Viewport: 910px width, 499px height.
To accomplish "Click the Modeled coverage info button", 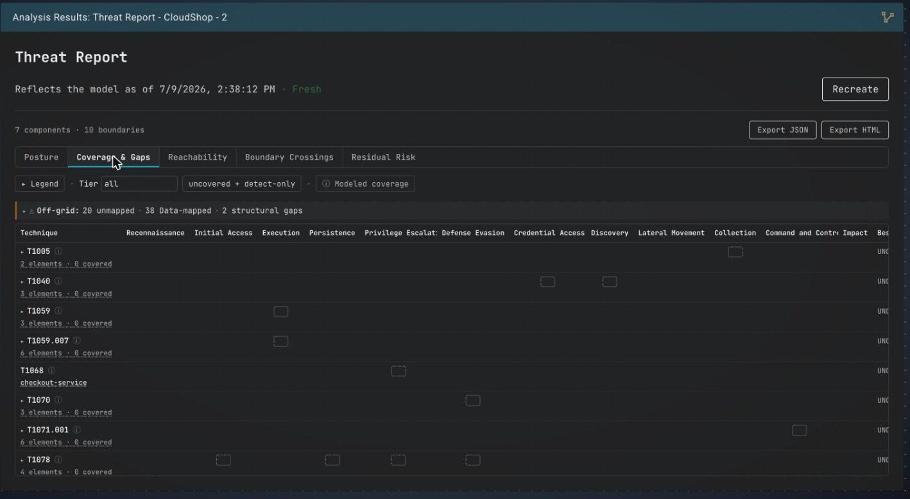I will [365, 184].
